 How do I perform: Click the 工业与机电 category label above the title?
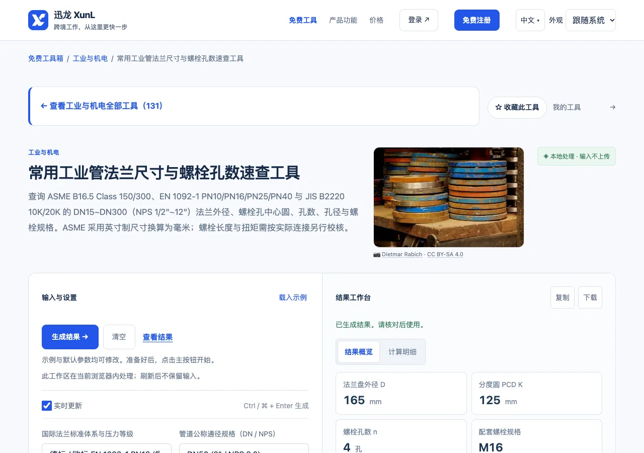tap(44, 153)
